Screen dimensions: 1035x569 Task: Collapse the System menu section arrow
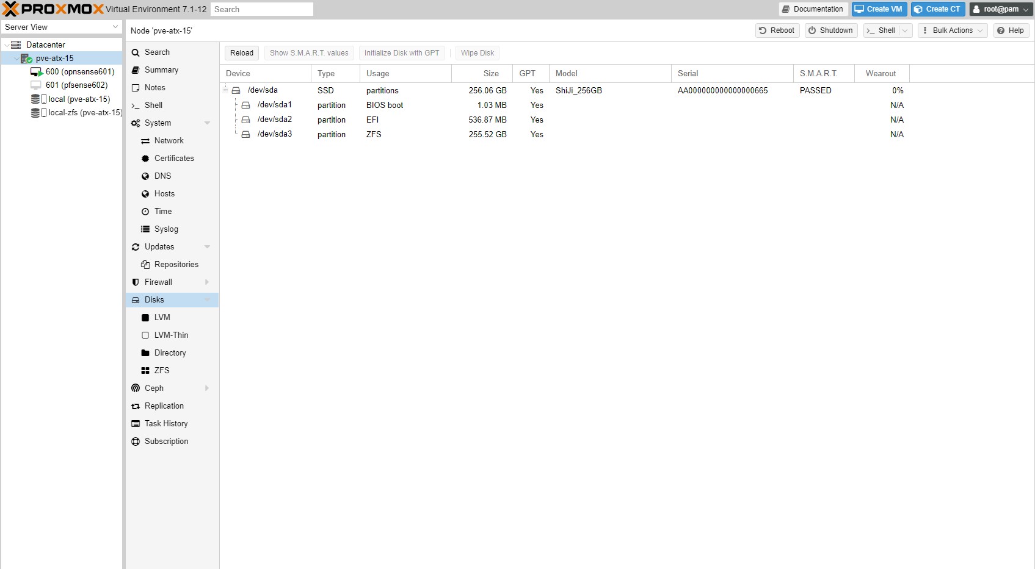[207, 123]
